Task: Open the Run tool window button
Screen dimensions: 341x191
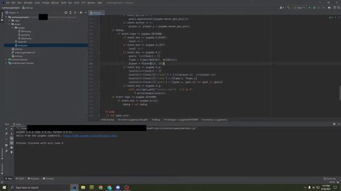Action: pos(9,179)
